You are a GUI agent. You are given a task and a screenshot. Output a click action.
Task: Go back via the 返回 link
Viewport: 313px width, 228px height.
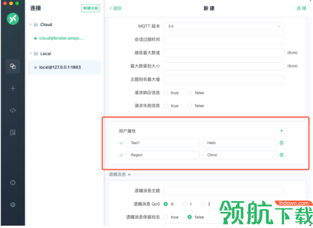tap(116, 8)
